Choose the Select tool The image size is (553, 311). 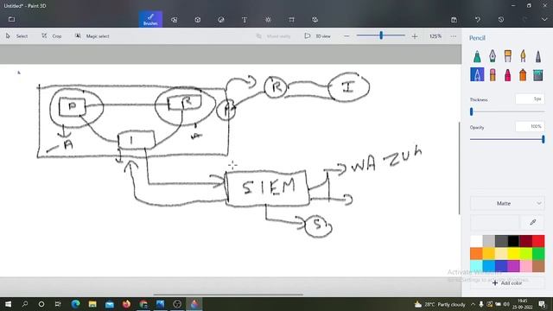tap(16, 36)
